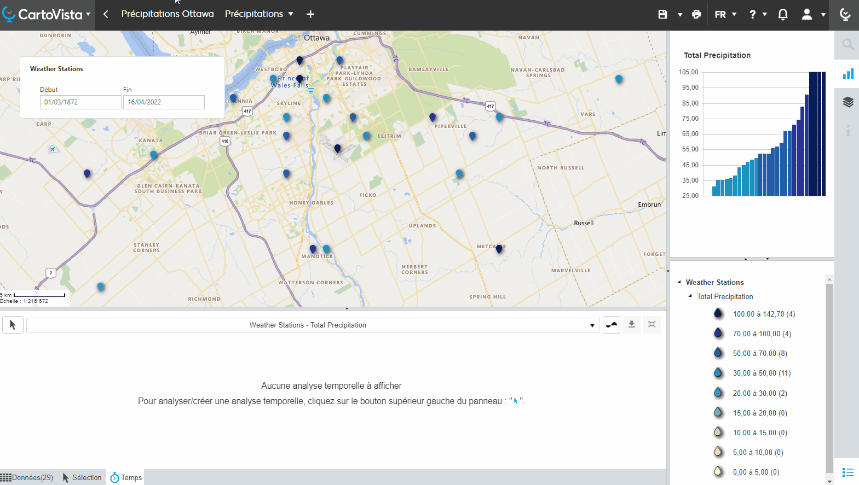Add a new map with plus icon
Image resolution: width=859 pixels, height=485 pixels.
[x=310, y=14]
